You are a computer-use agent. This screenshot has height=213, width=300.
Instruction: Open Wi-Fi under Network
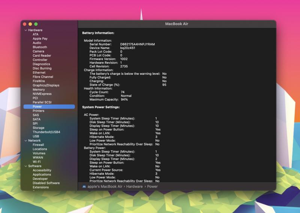[36, 162]
